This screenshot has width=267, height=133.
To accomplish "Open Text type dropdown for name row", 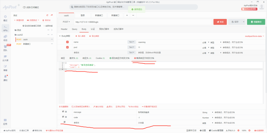I will (131, 42).
